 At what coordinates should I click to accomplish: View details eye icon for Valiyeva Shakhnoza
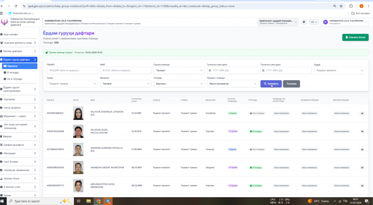click(362, 113)
